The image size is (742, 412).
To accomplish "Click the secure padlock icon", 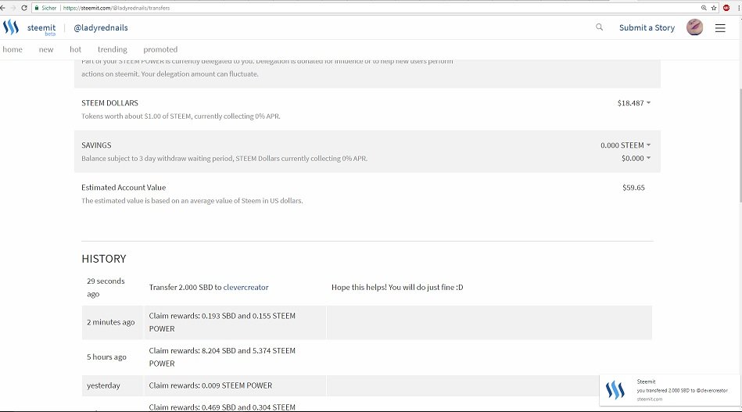I will click(x=37, y=8).
